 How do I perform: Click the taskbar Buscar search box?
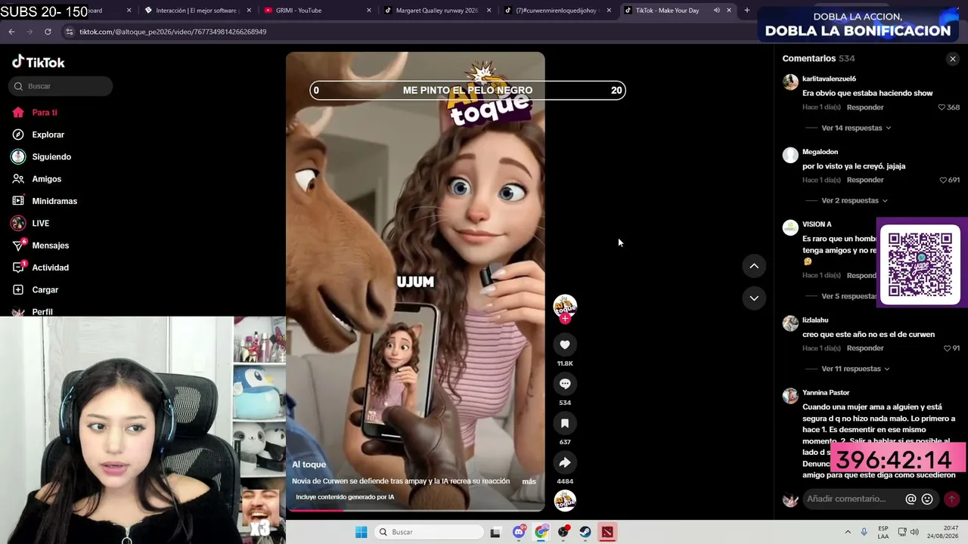tap(429, 532)
